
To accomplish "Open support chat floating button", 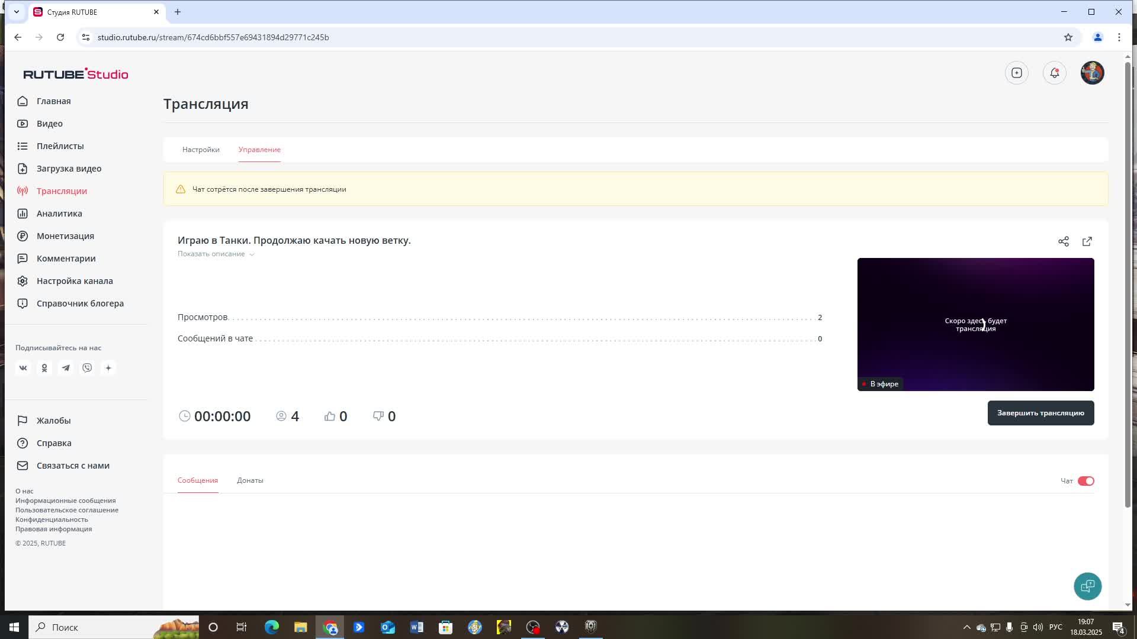I will tap(1087, 586).
